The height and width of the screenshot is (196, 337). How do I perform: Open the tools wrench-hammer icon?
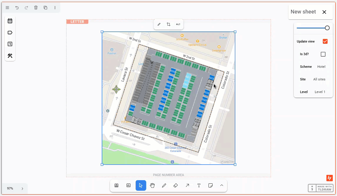click(x=10, y=56)
